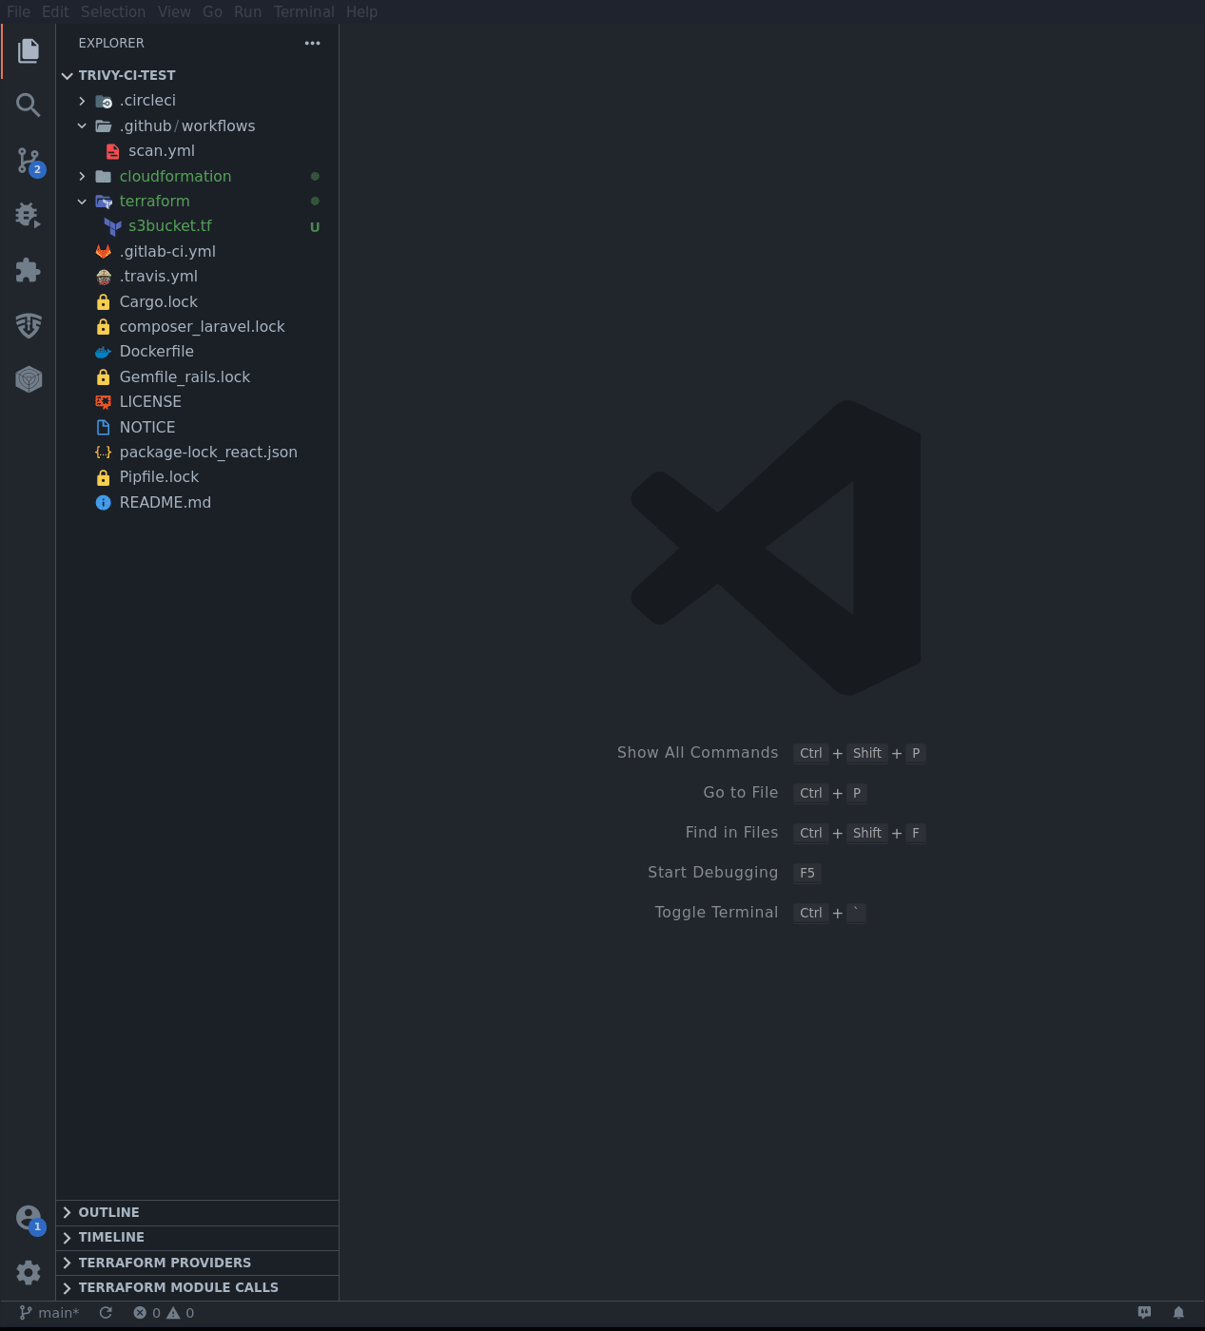
Task: Click the Toggle Terminal label
Action: 716,912
